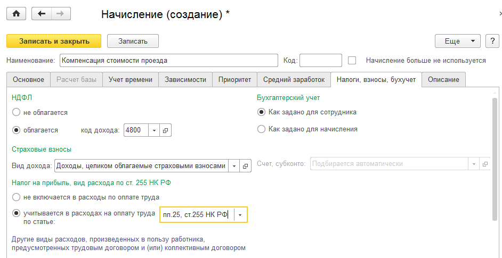This screenshot has height=258, width=502.
Task: Switch to the 'Средний заработок' tab
Action: coord(294,80)
